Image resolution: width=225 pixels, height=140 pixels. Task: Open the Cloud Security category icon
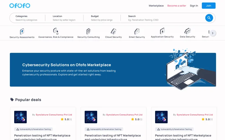(113, 31)
